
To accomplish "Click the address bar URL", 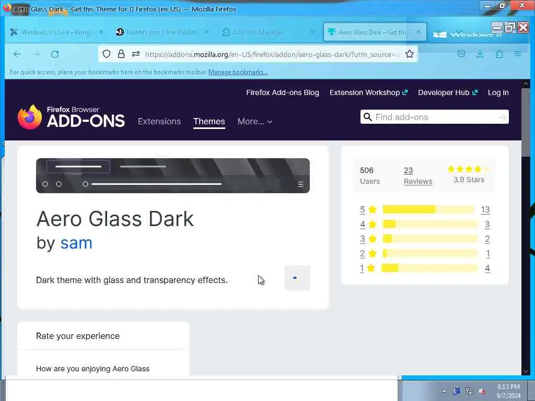I will pyautogui.click(x=272, y=54).
